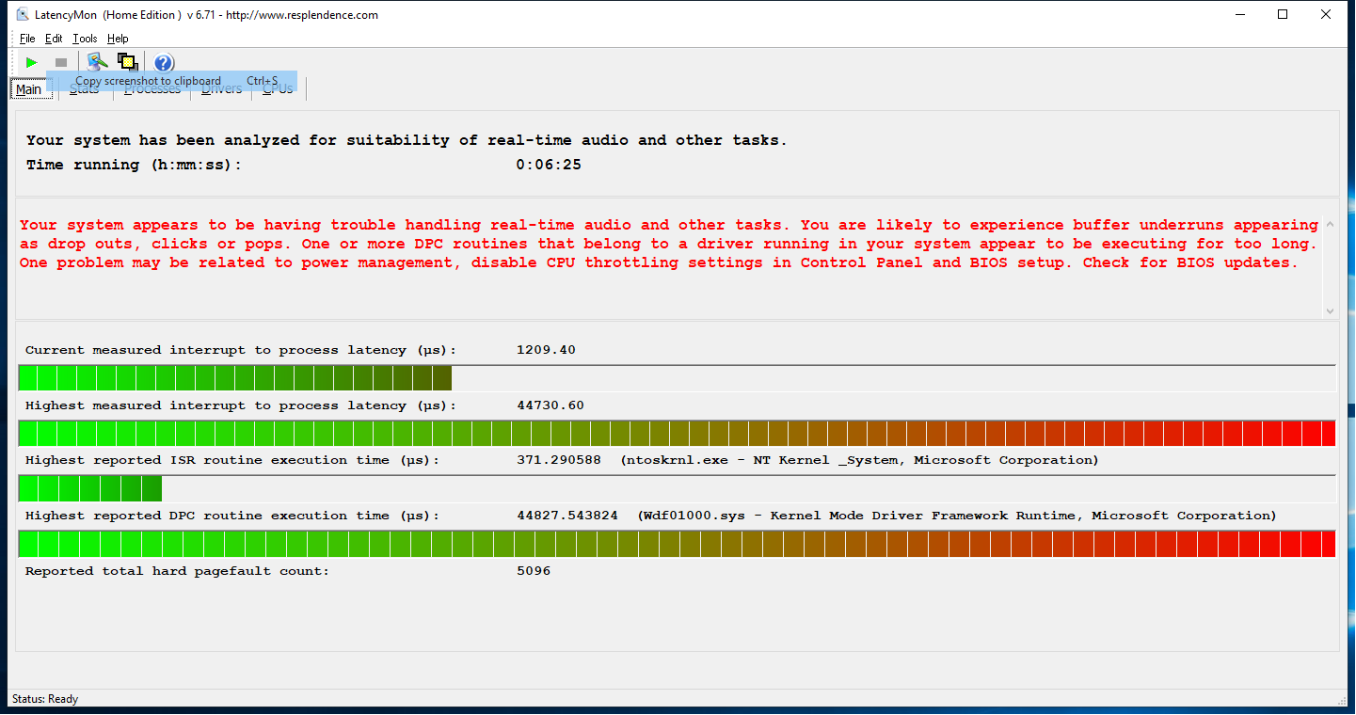The image size is (1356, 715).
Task: Click the highest latency value 44730.60
Action: (550, 405)
